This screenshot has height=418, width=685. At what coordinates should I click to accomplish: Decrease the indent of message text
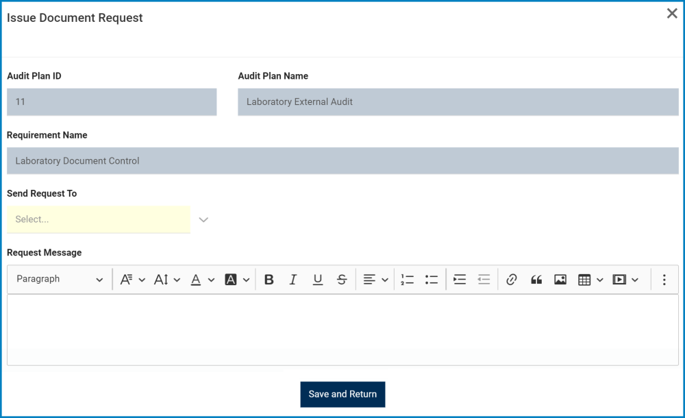coord(484,279)
